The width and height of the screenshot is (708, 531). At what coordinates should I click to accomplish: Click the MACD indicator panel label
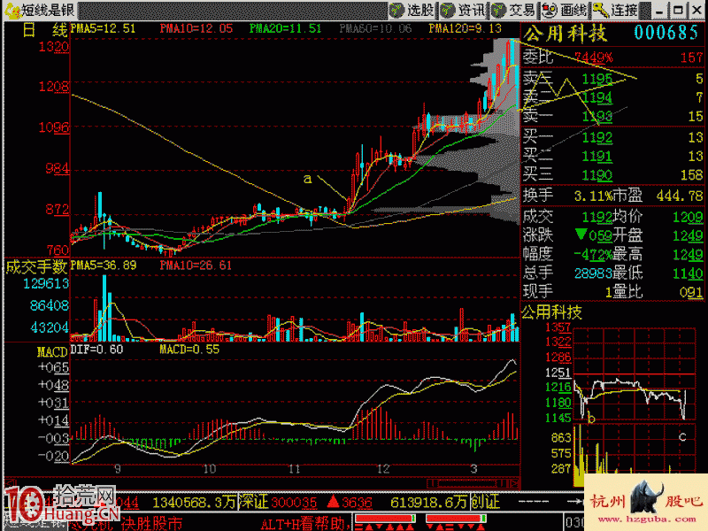pyautogui.click(x=52, y=352)
